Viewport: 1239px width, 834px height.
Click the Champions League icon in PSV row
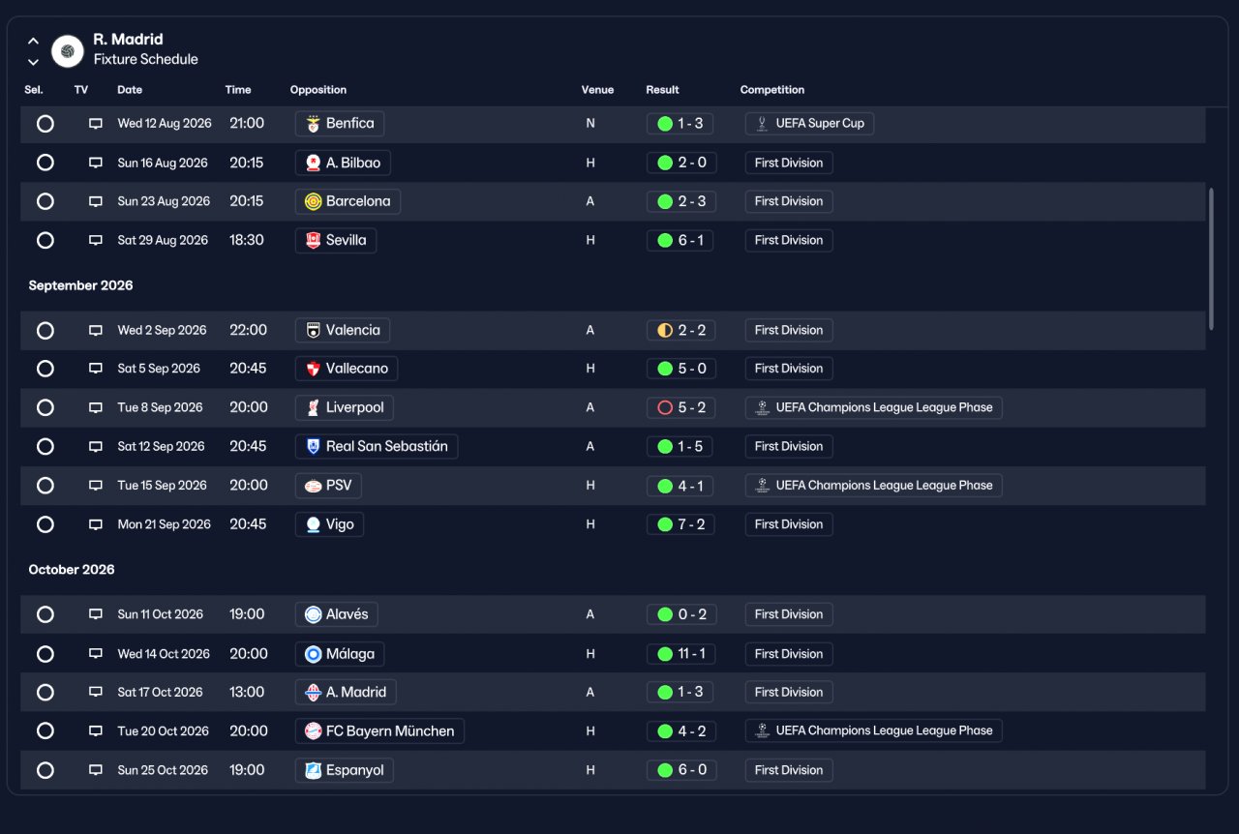(763, 486)
